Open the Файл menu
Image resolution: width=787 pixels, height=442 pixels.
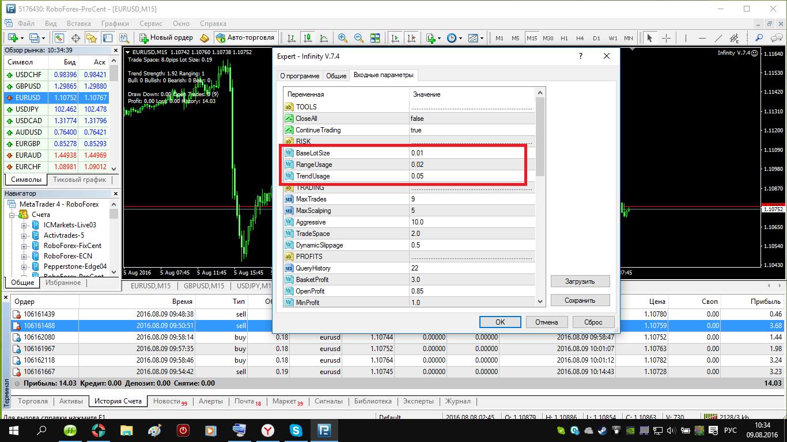(27, 24)
